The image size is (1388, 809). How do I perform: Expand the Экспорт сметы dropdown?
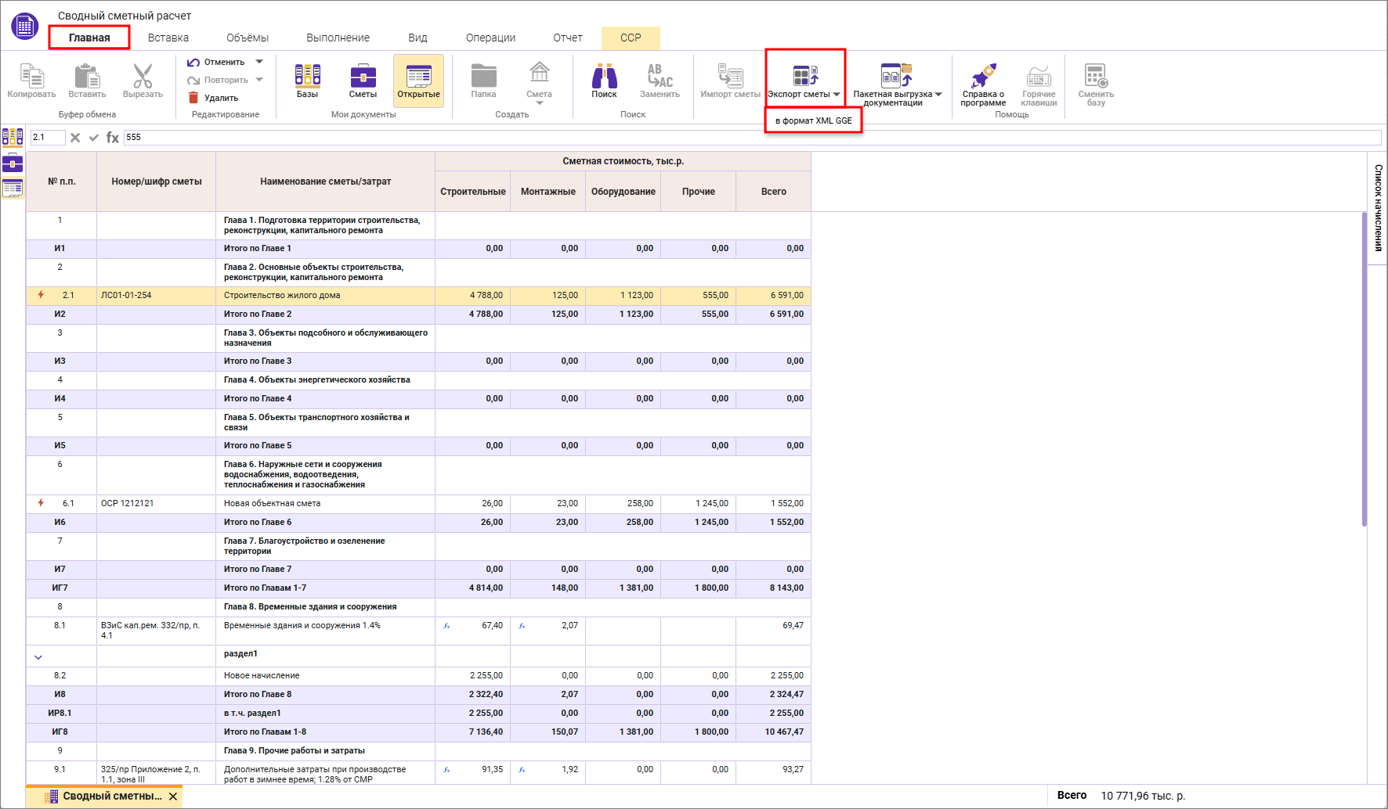pyautogui.click(x=837, y=95)
